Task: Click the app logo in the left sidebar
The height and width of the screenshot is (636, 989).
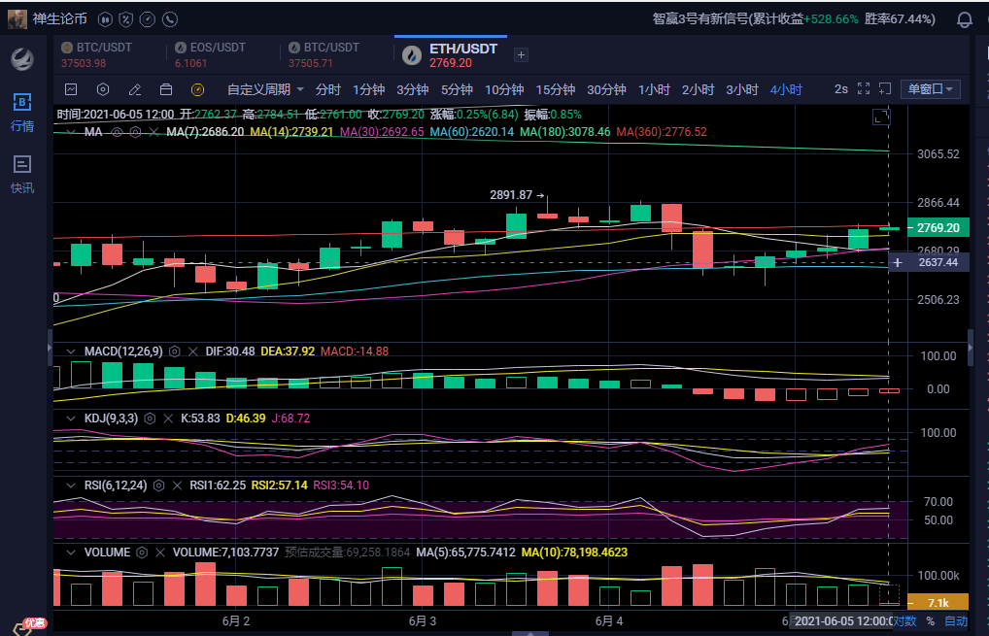Action: pyautogui.click(x=22, y=59)
